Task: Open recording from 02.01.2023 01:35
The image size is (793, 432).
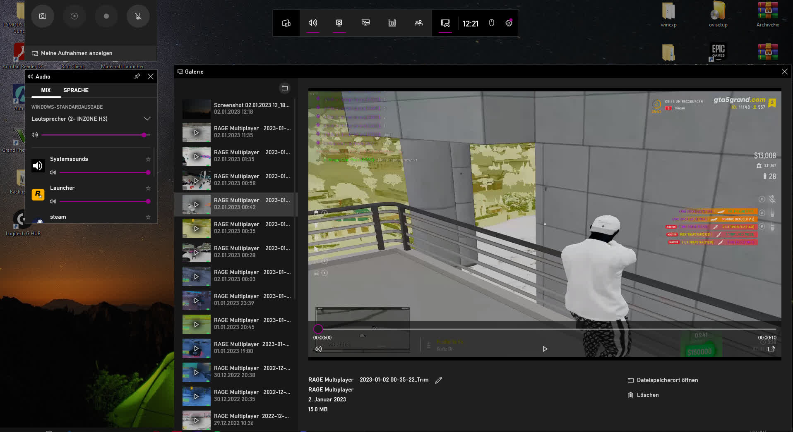Action: click(236, 156)
